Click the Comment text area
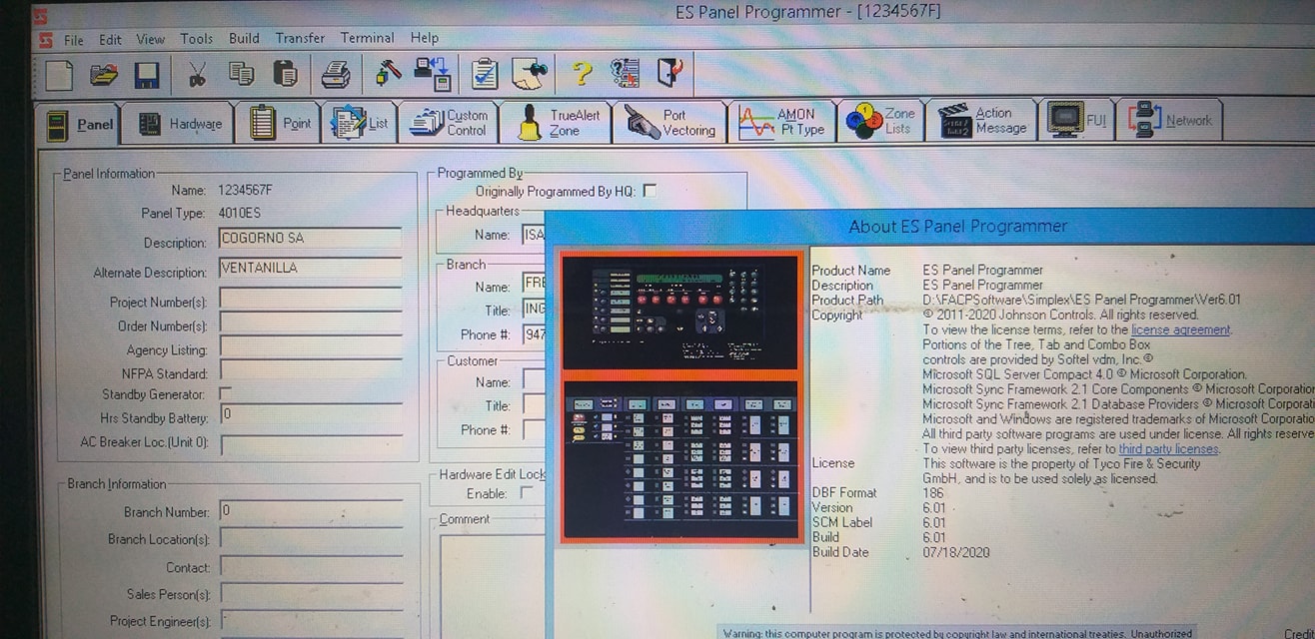Viewport: 1315px width, 639px height. [x=493, y=586]
